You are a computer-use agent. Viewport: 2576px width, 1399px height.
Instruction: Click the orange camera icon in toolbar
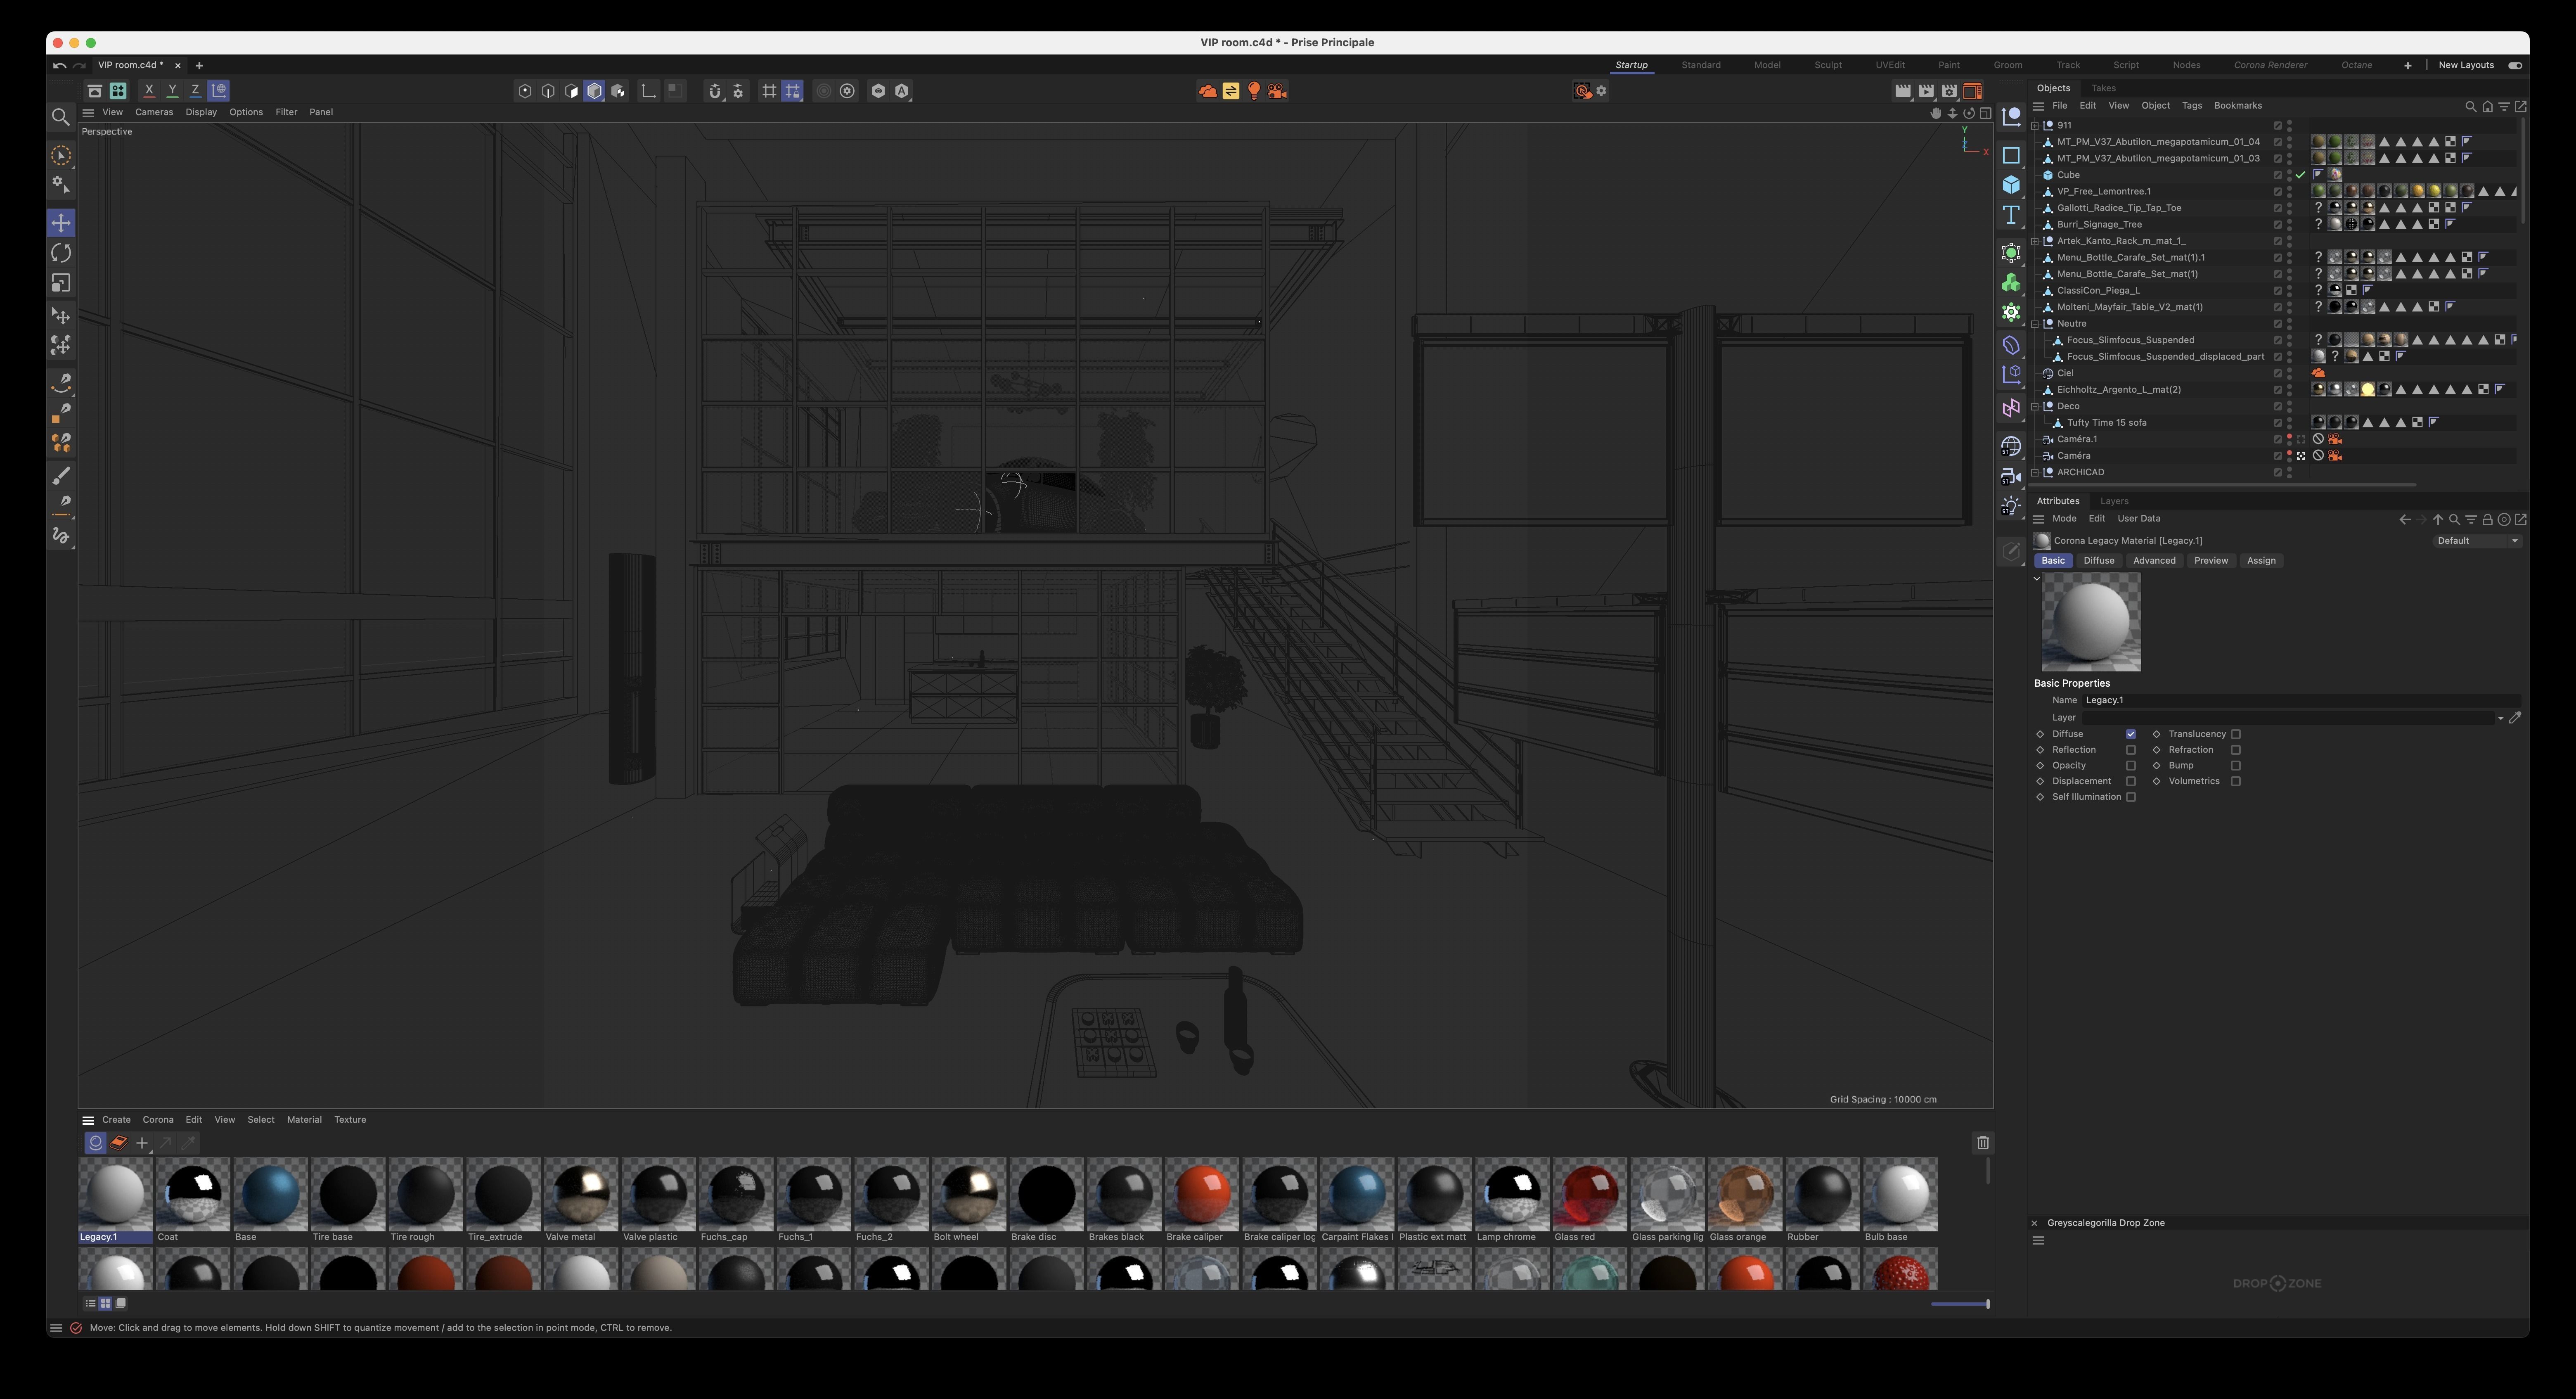coord(1277,91)
